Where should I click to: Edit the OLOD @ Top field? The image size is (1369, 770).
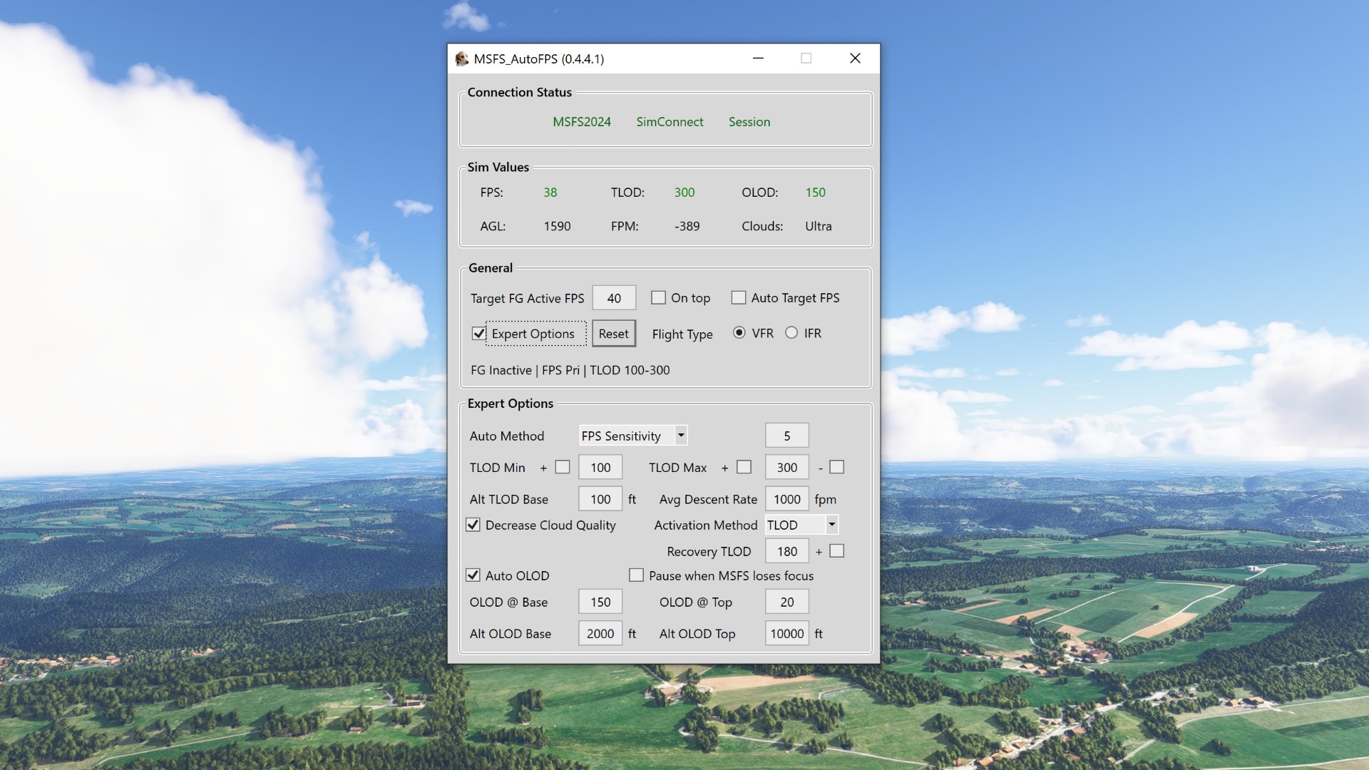point(787,602)
